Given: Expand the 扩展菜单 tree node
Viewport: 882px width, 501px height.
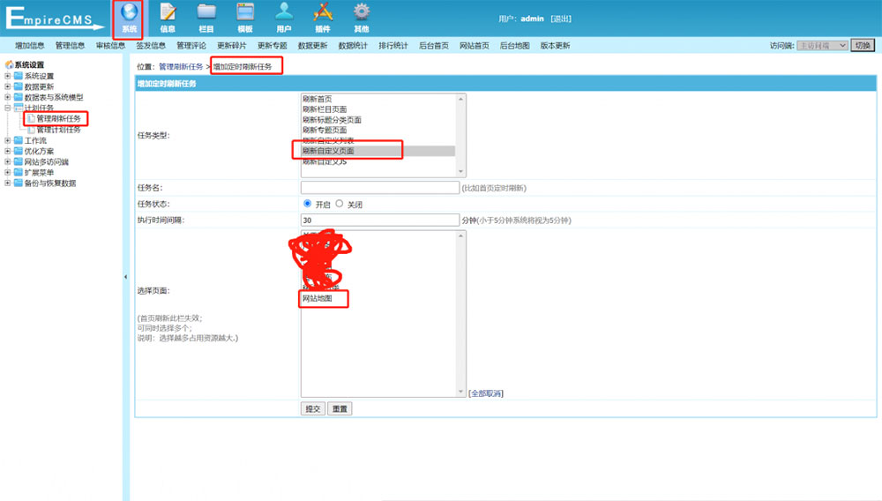Looking at the screenshot, I should pyautogui.click(x=7, y=173).
